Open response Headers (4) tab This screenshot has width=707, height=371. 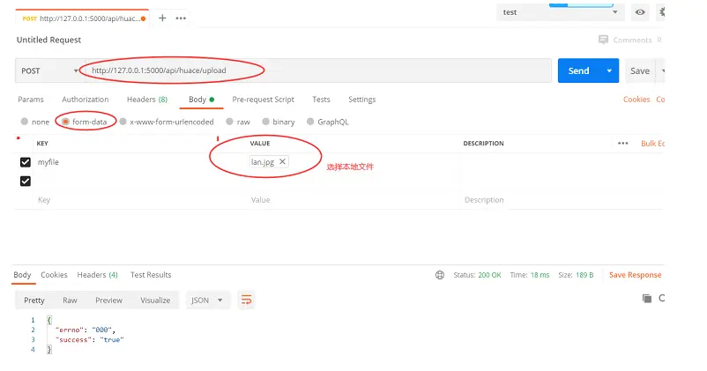(97, 275)
